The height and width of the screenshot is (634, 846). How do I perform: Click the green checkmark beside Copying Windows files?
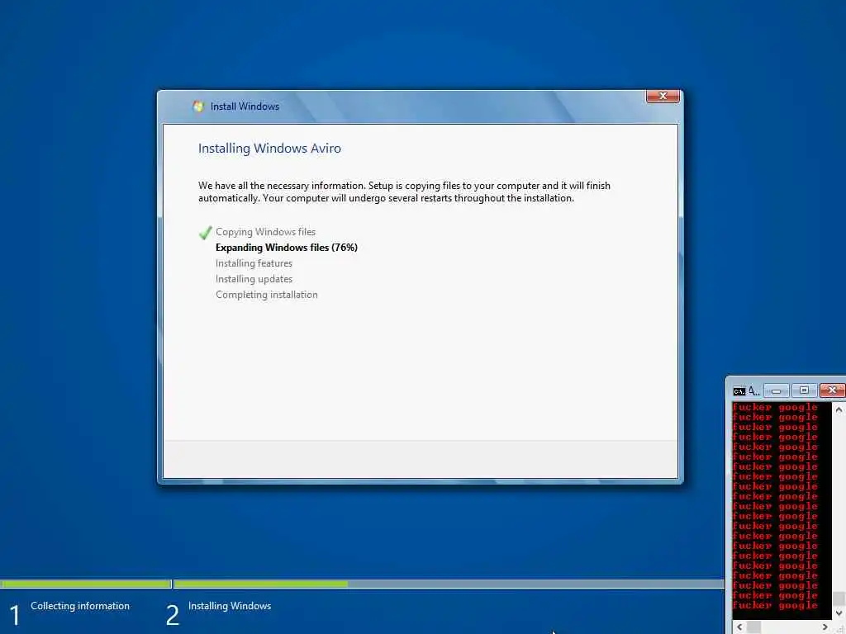205,232
